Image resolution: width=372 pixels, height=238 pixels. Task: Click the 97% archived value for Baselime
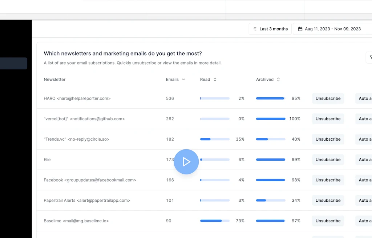point(296,221)
